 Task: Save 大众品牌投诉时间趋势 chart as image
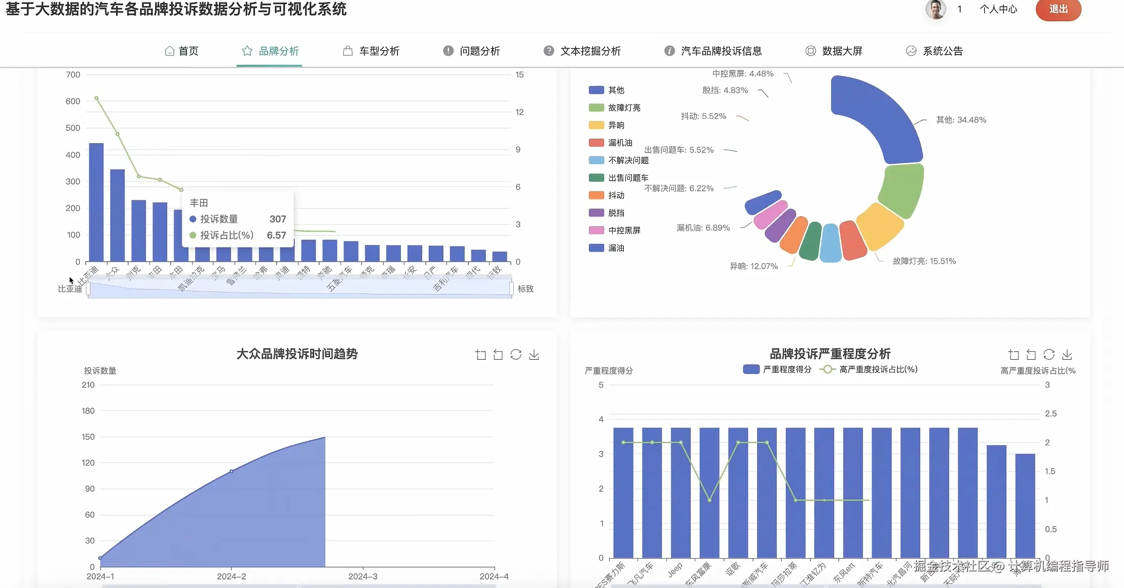[x=534, y=355]
